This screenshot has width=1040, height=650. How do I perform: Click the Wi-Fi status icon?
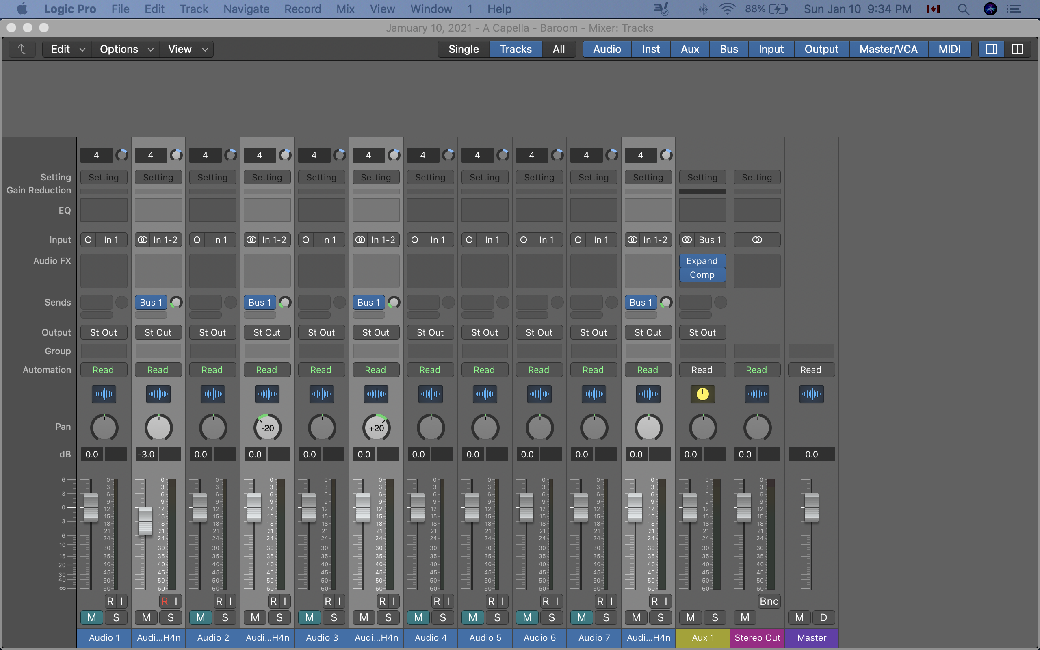click(727, 9)
